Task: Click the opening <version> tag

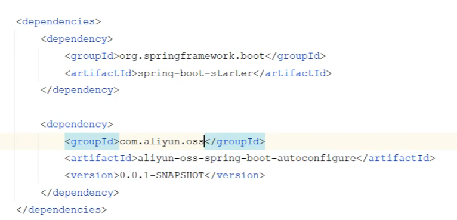Action: [x=92, y=175]
